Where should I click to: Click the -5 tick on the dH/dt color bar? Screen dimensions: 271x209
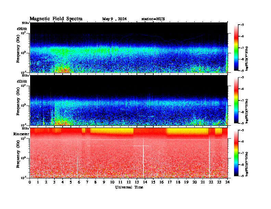click(x=242, y=25)
